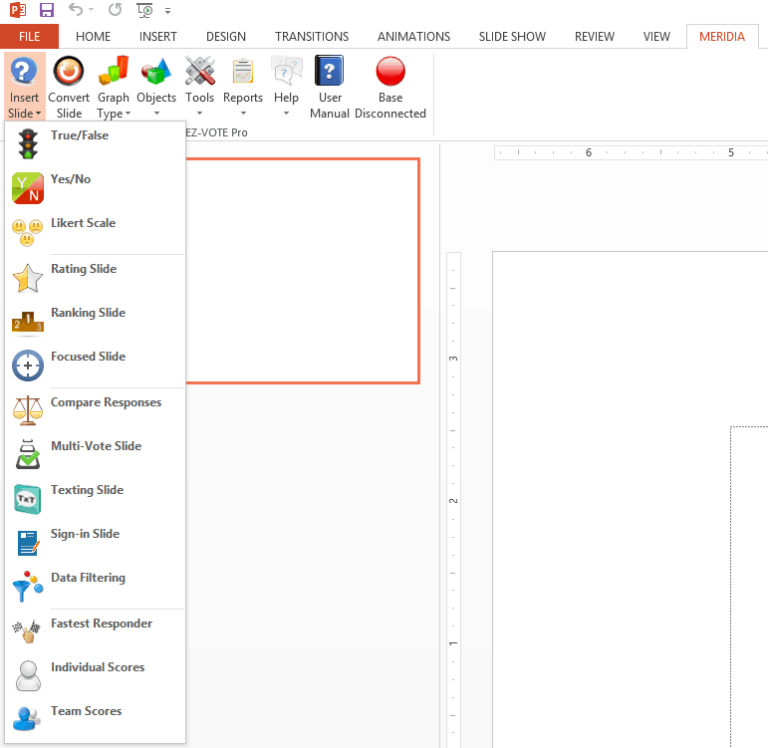This screenshot has height=748, width=768.
Task: Expand the Help dropdown arrow
Action: [287, 114]
